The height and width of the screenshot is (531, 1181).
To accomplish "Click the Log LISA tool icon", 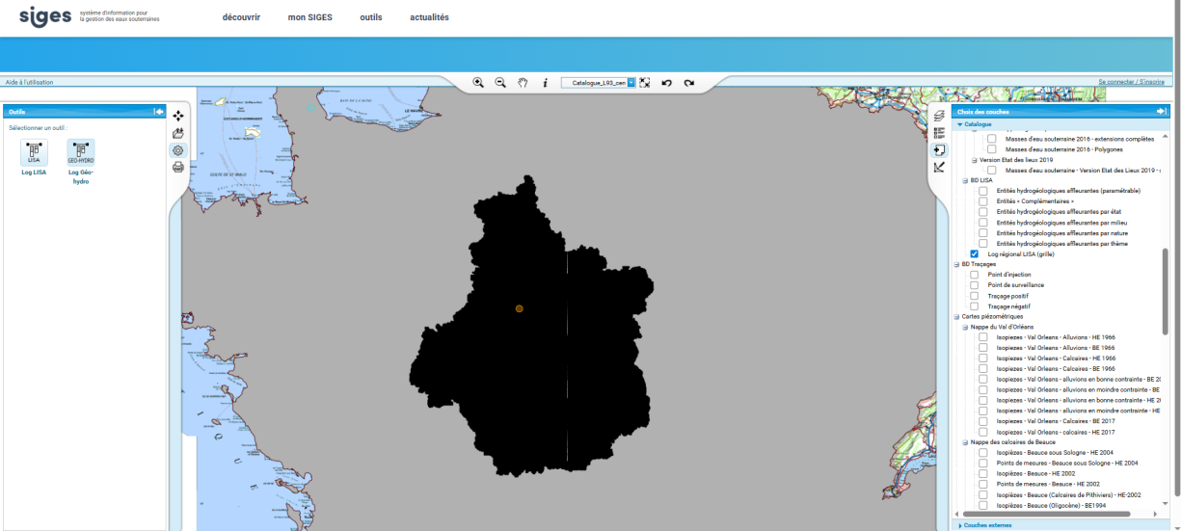I will pos(34,152).
